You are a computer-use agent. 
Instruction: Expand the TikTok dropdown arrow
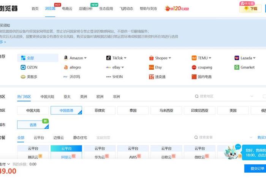point(125,58)
